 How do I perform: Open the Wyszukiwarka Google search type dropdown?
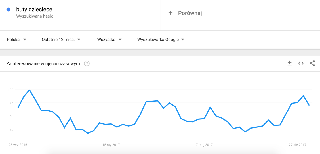click(x=161, y=40)
